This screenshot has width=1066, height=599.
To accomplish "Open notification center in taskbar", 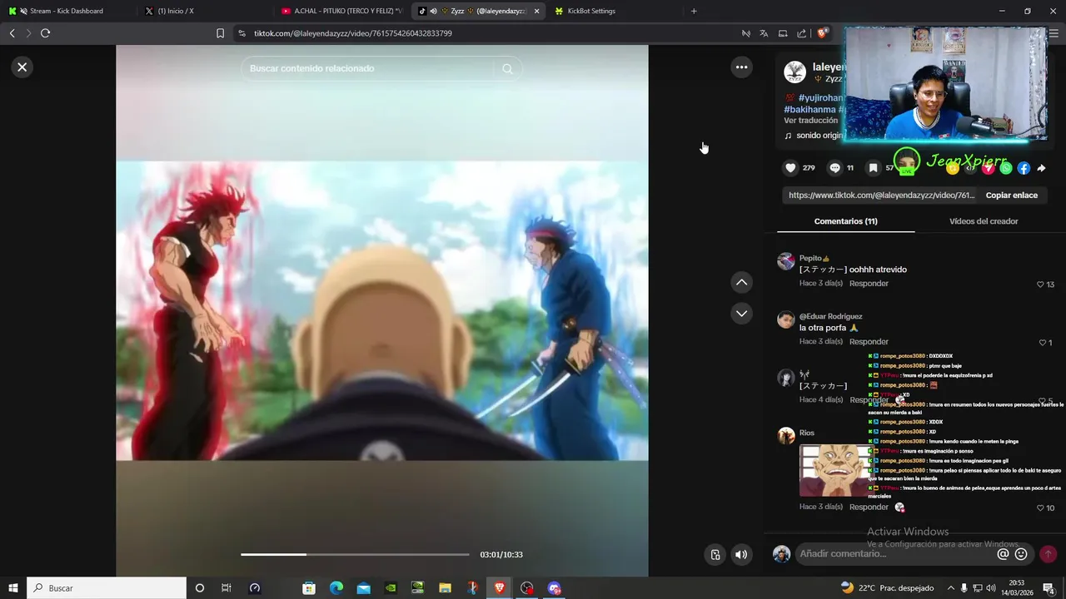I will 1049,588.
